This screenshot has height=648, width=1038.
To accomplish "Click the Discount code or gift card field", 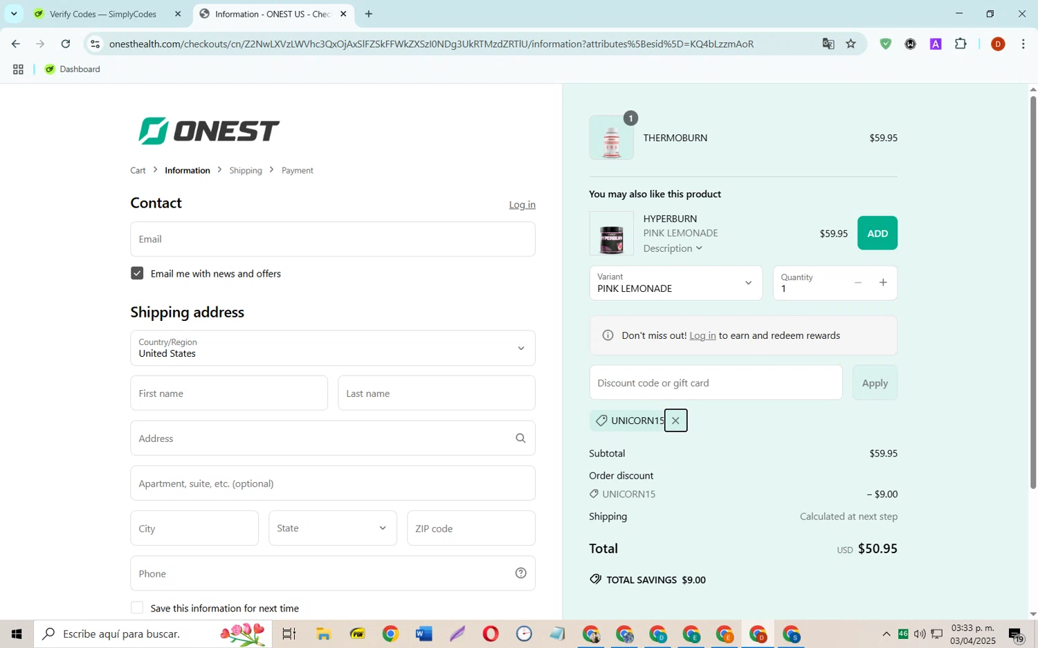I will (716, 382).
